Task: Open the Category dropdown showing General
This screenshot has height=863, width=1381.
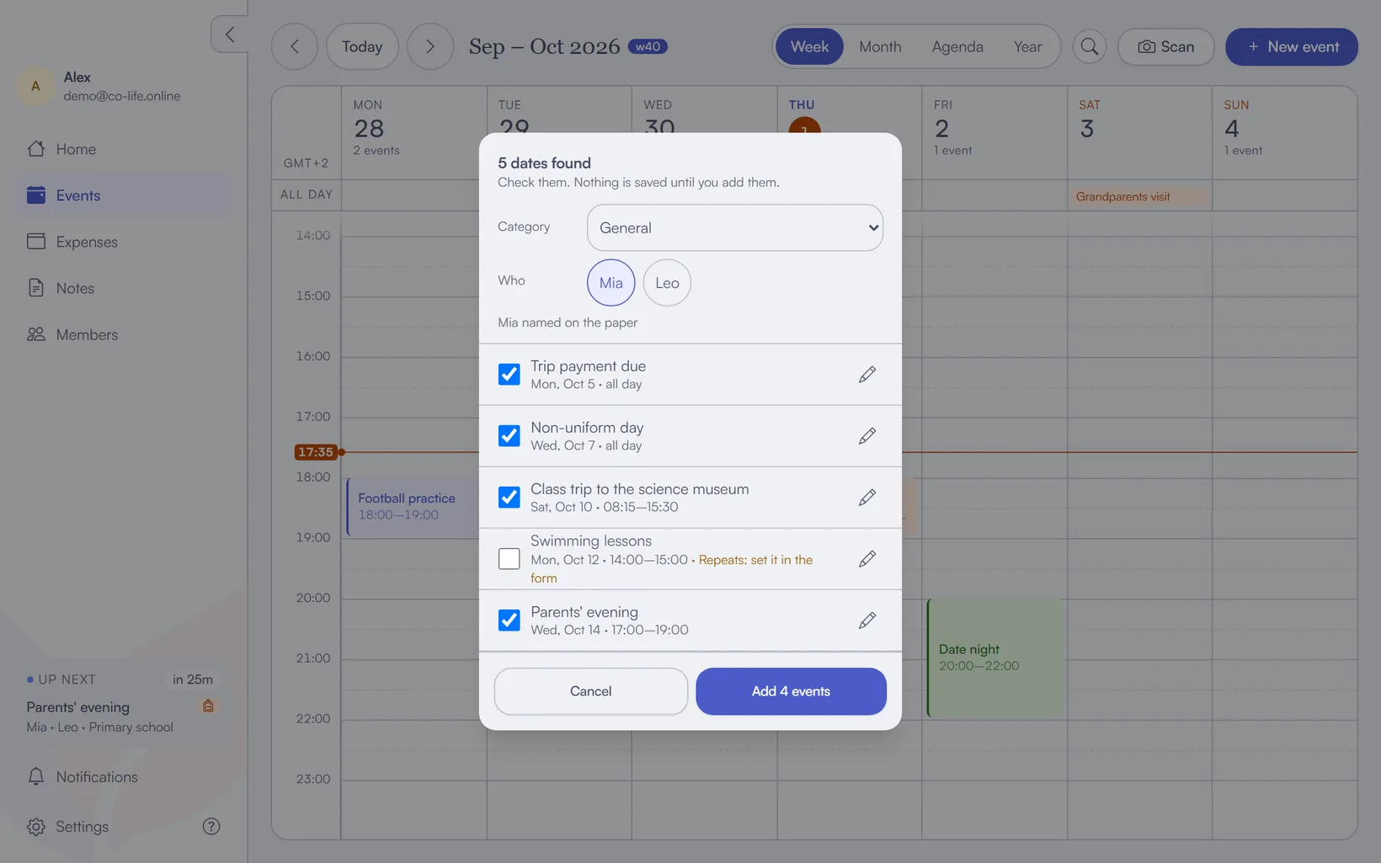Action: pyautogui.click(x=735, y=227)
